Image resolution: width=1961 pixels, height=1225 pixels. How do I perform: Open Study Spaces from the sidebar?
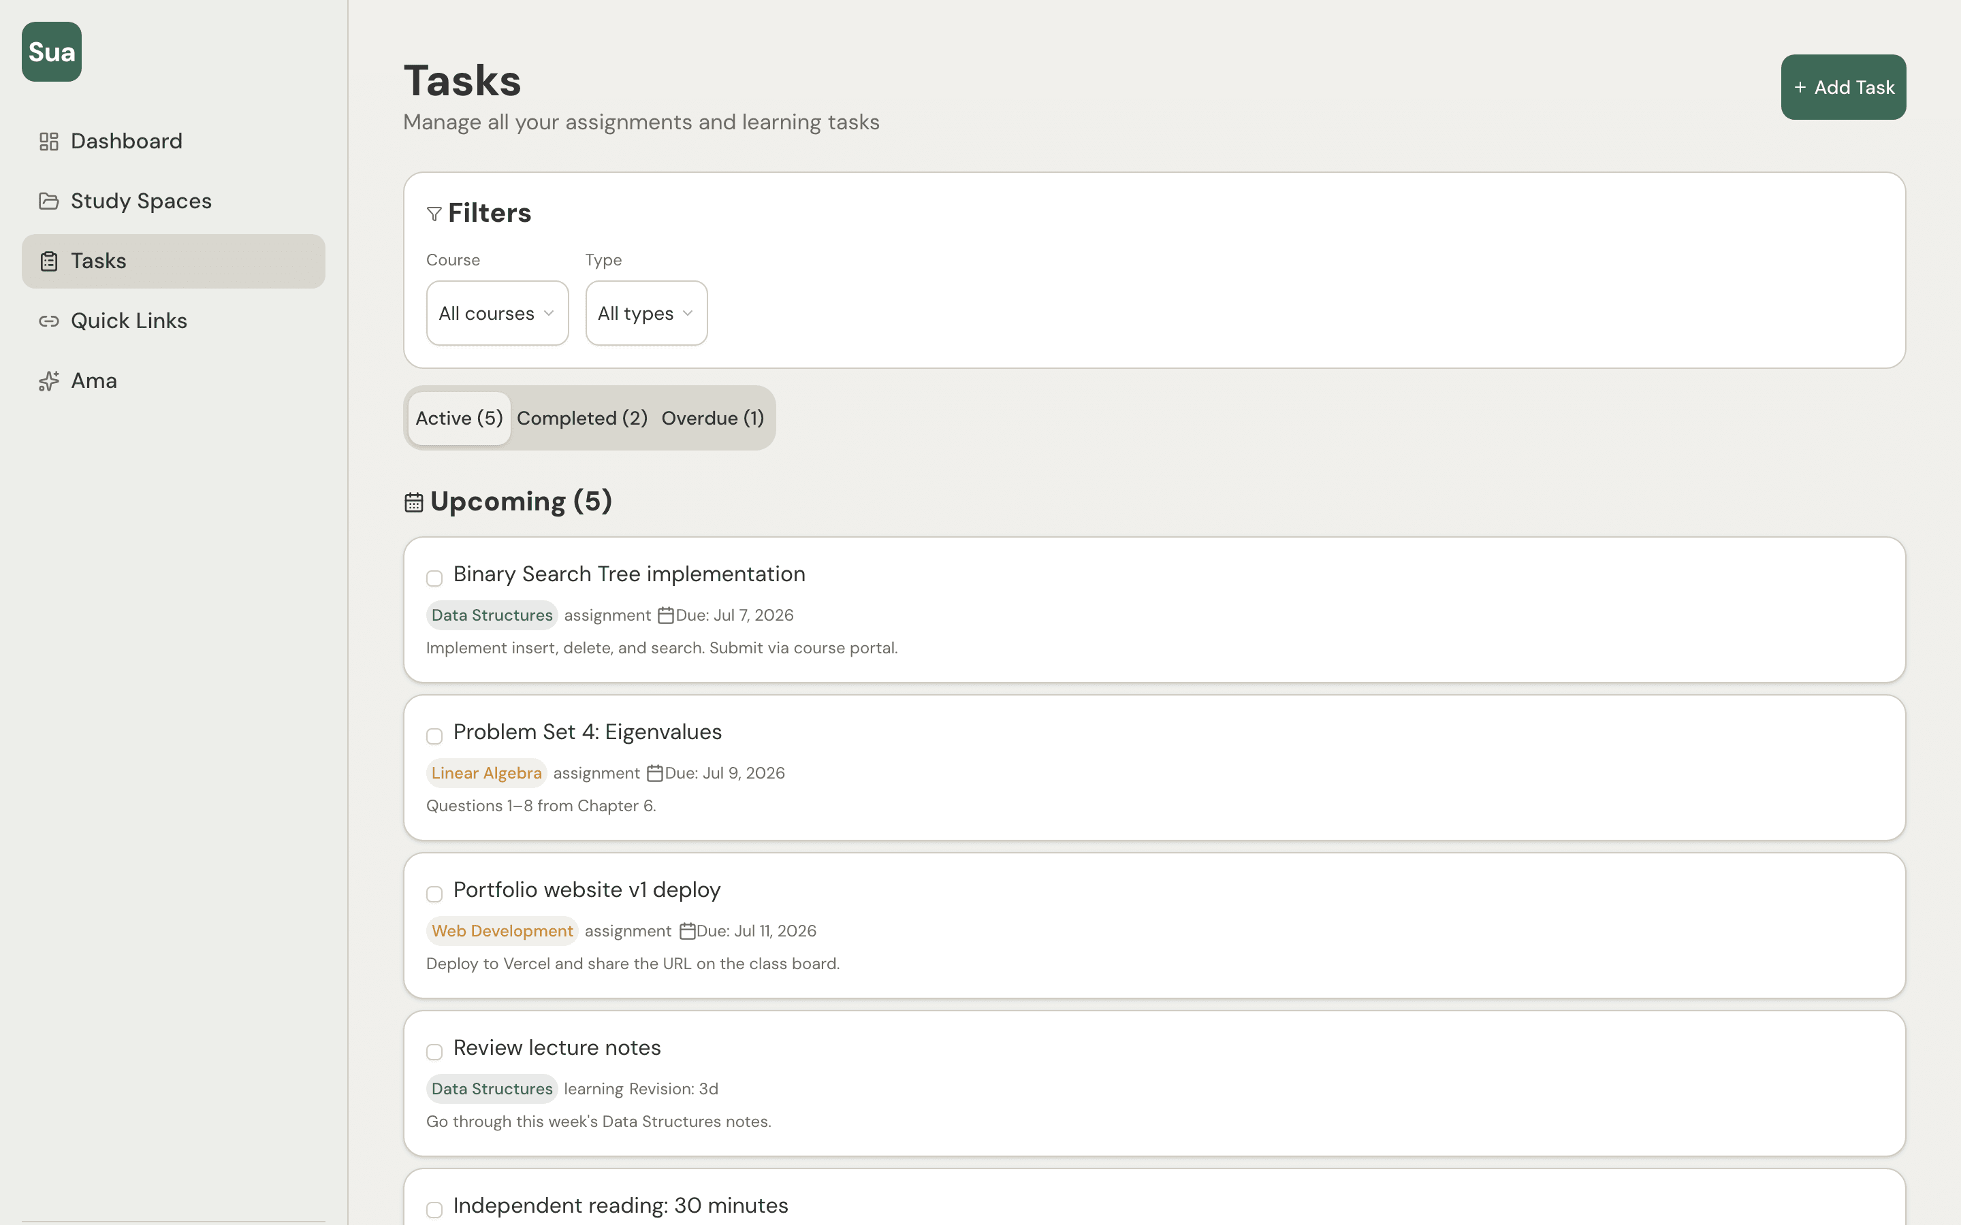(x=174, y=201)
